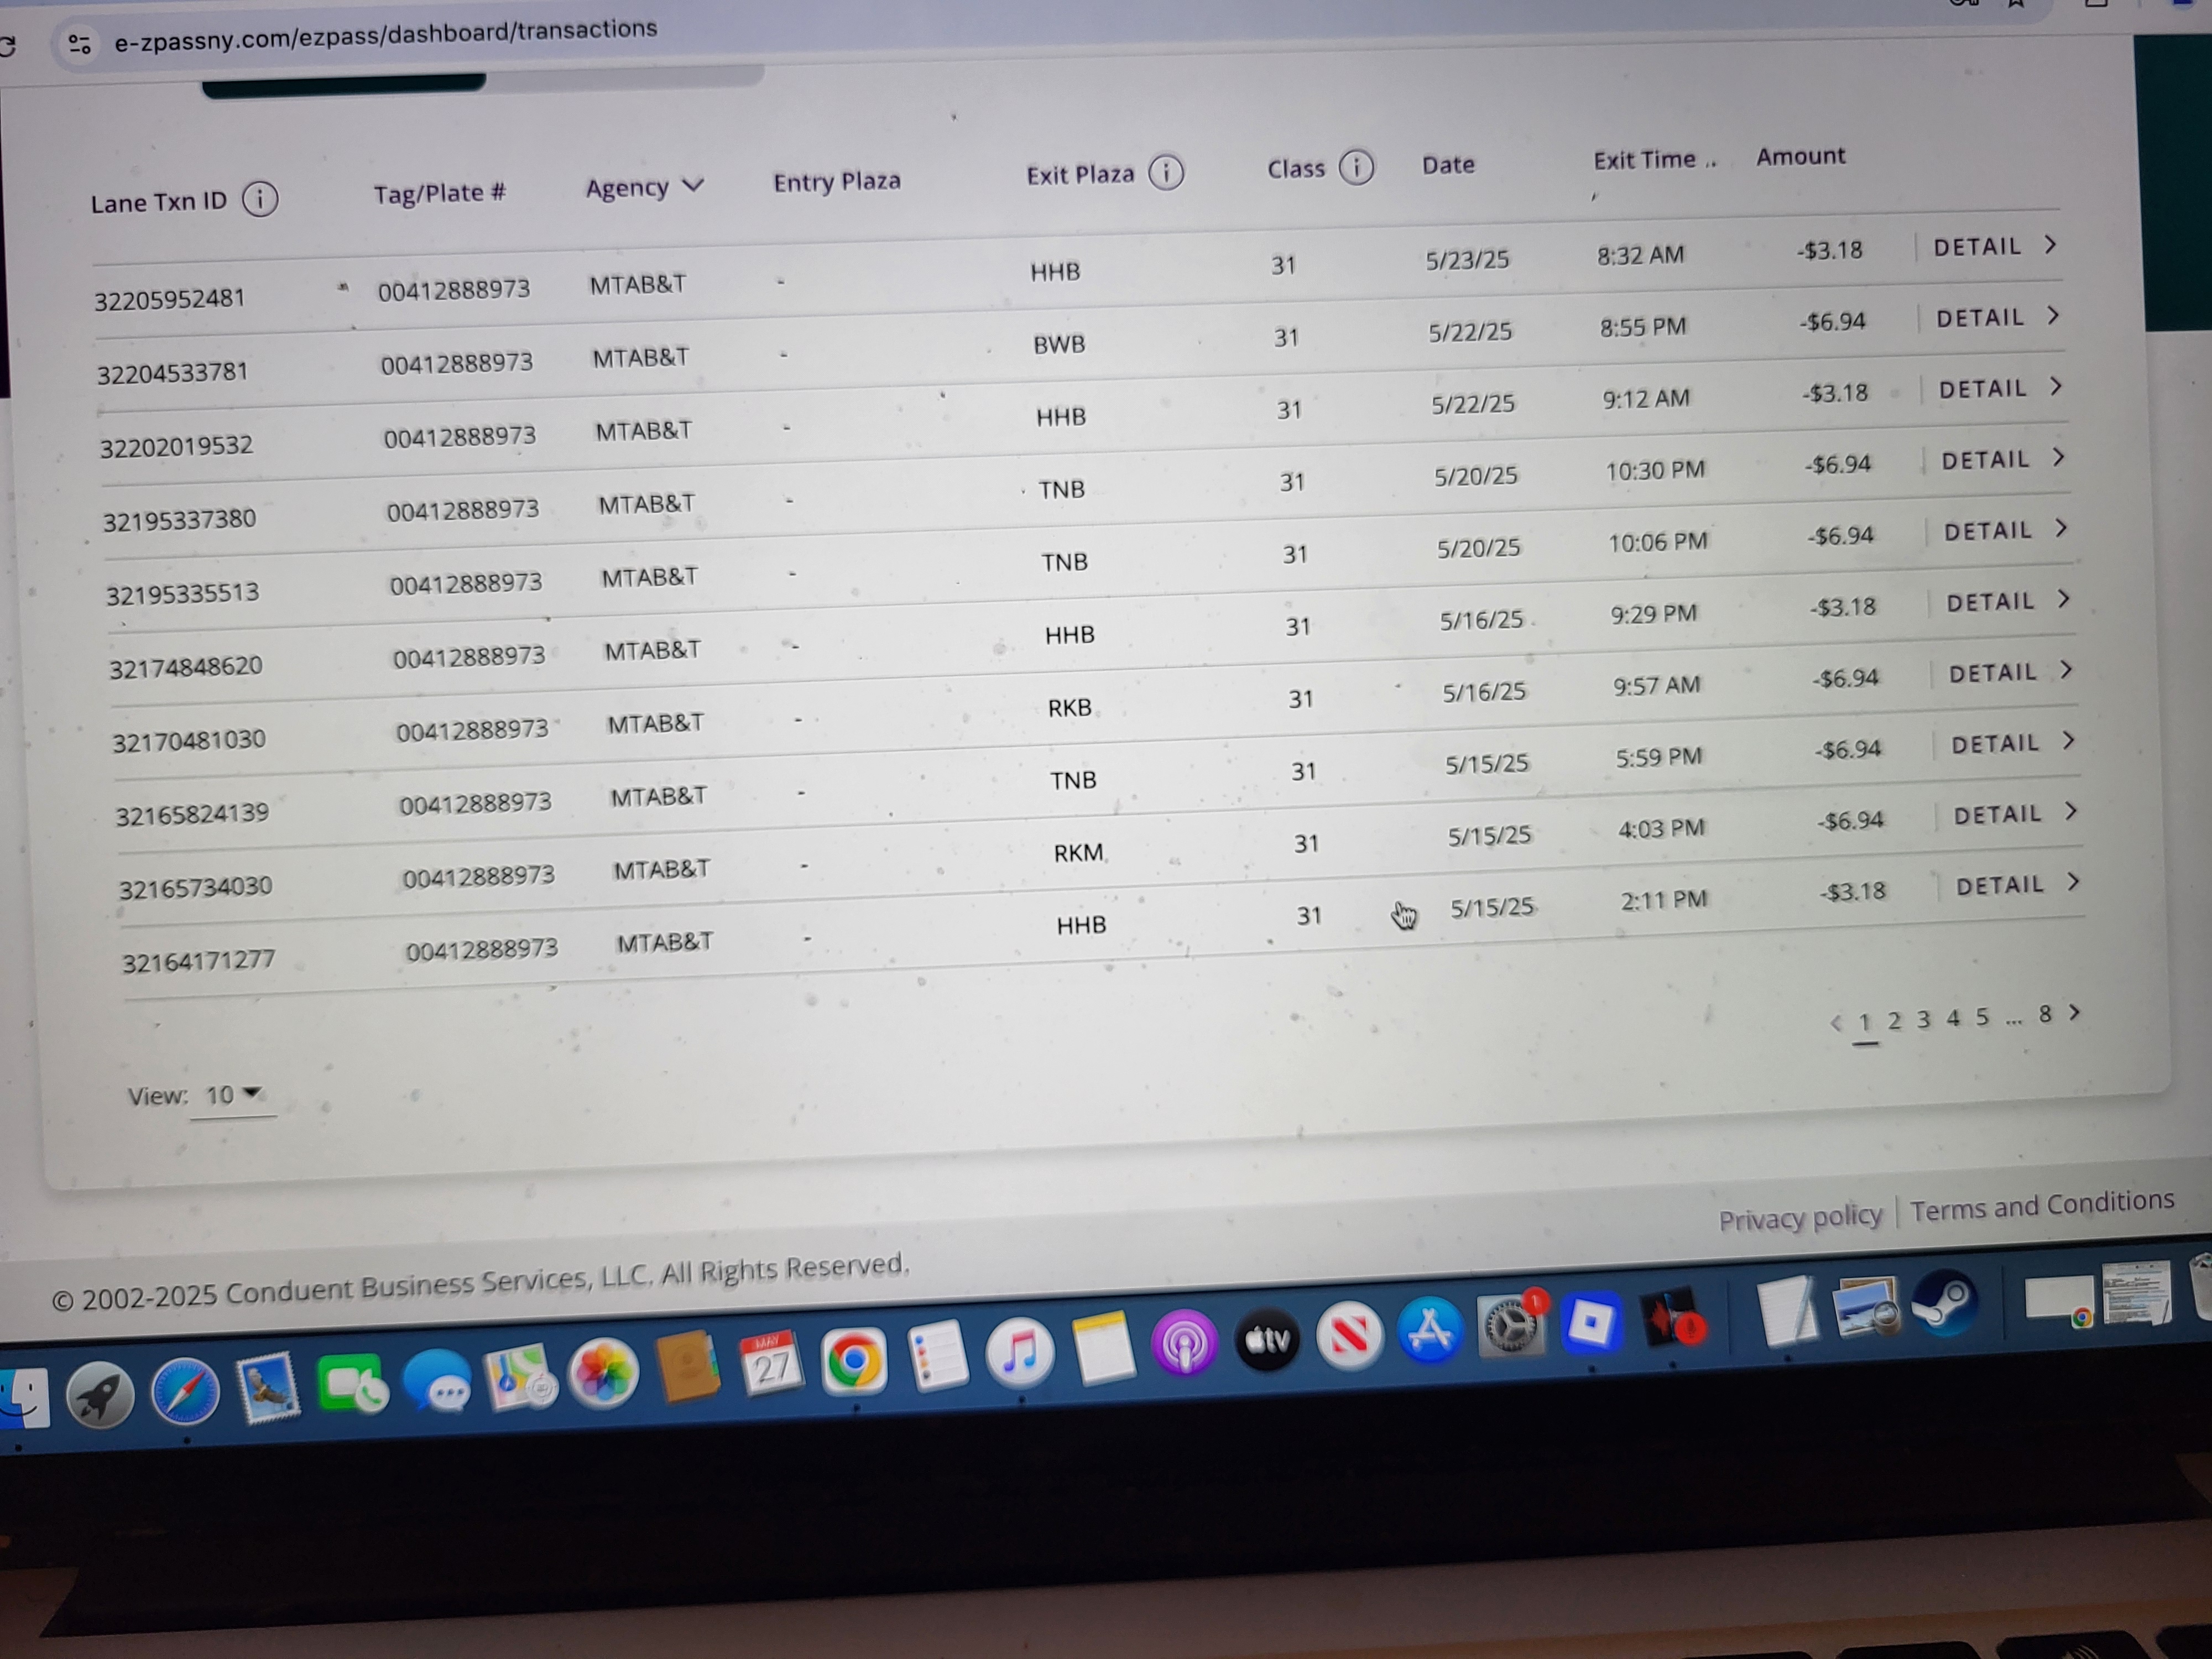The image size is (2212, 1659).
Task: Open DETAIL for the RKB 9:57 AM row
Action: tap(2010, 672)
